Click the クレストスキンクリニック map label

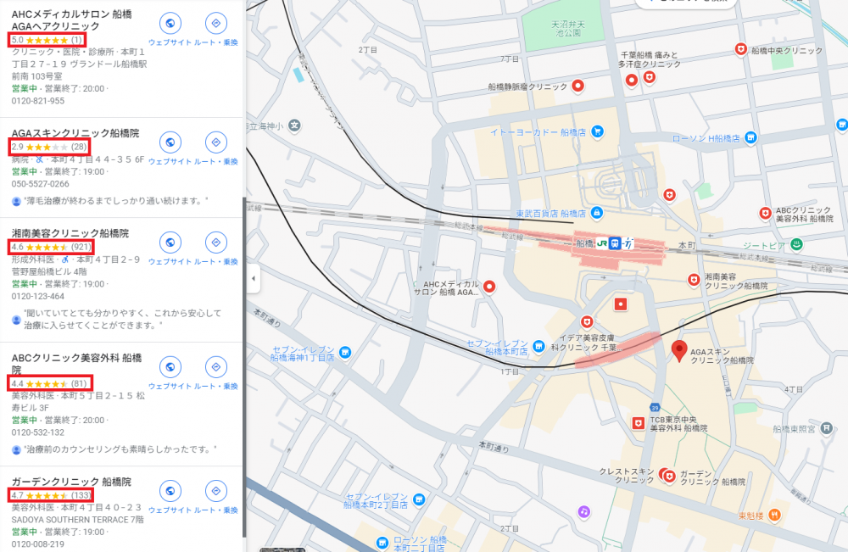pyautogui.click(x=627, y=476)
